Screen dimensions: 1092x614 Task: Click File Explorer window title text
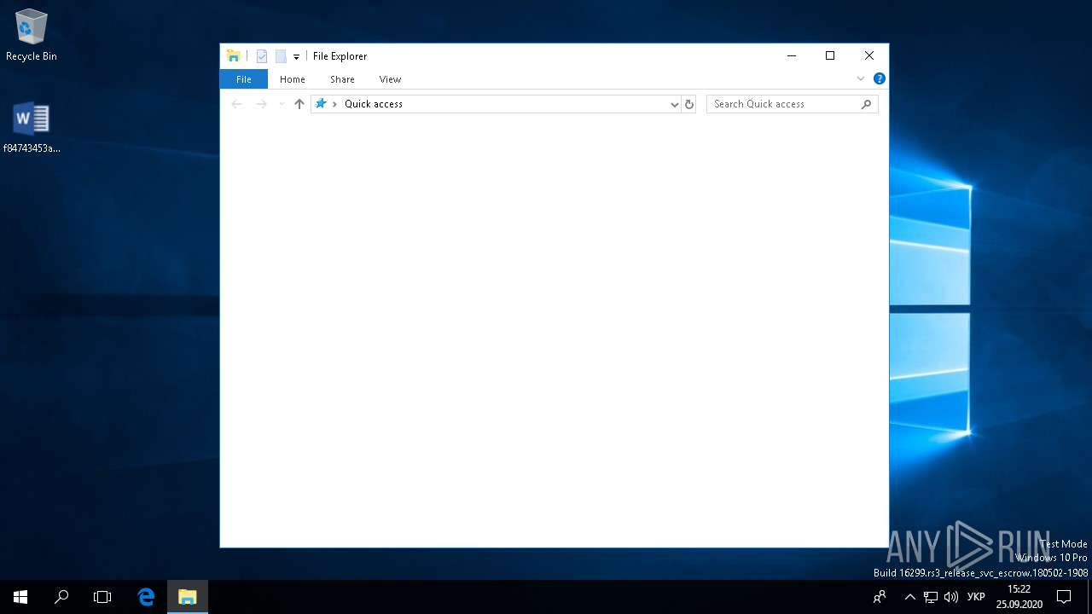click(x=340, y=56)
